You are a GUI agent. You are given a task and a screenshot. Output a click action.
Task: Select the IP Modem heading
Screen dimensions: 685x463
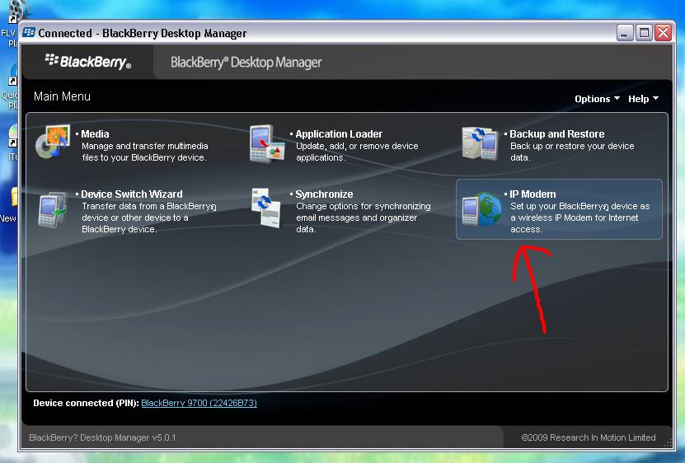pyautogui.click(x=533, y=194)
